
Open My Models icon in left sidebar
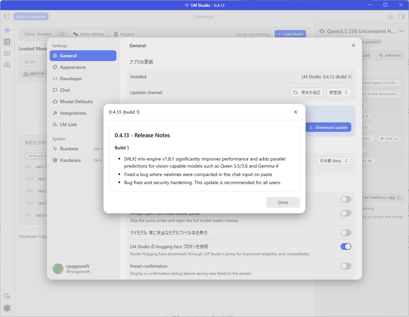(7, 53)
